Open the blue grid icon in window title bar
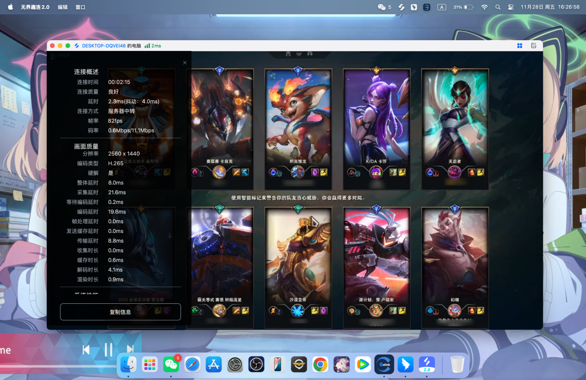586x380 pixels. [x=520, y=46]
